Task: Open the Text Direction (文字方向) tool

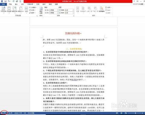Action: tap(3, 10)
